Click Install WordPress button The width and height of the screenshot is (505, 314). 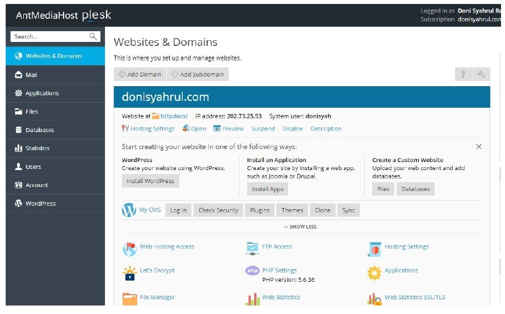pyautogui.click(x=150, y=181)
